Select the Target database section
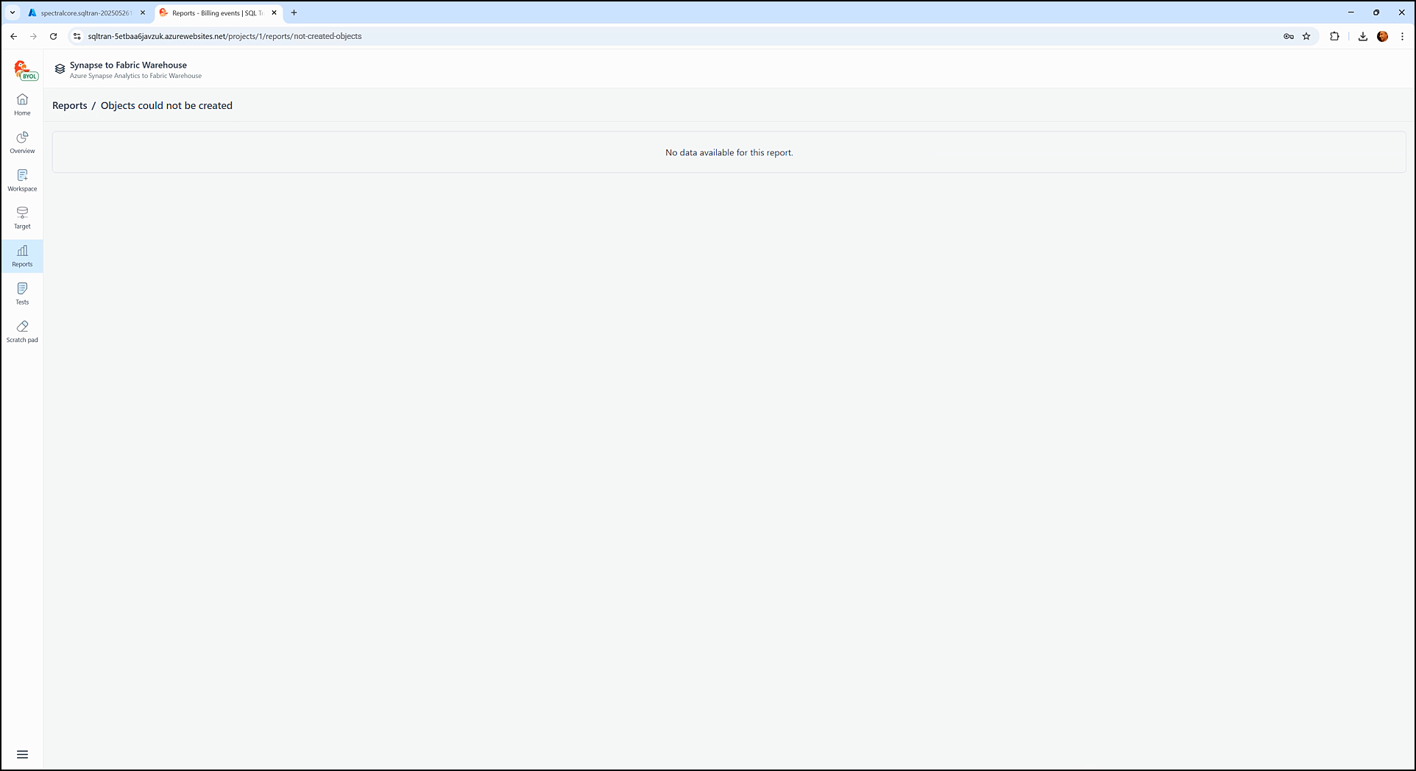The width and height of the screenshot is (1416, 771). (22, 218)
